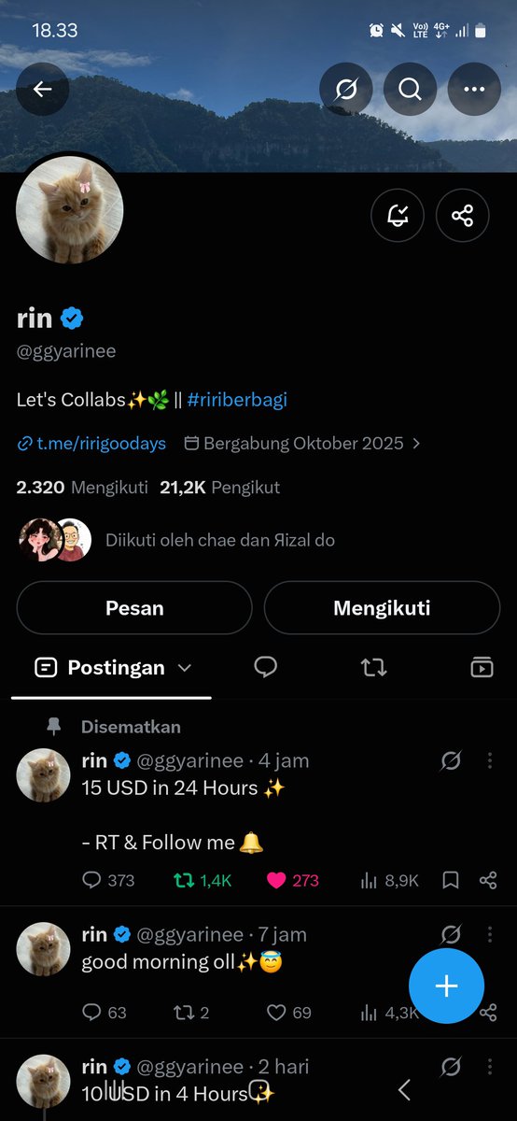This screenshot has height=1121, width=517.
Task: Expand Bergabung Oktober 2025 chevron
Action: (x=416, y=444)
